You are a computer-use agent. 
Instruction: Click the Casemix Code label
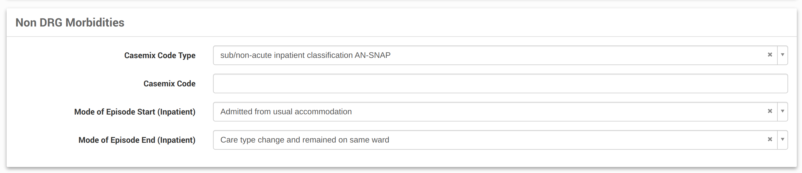169,83
